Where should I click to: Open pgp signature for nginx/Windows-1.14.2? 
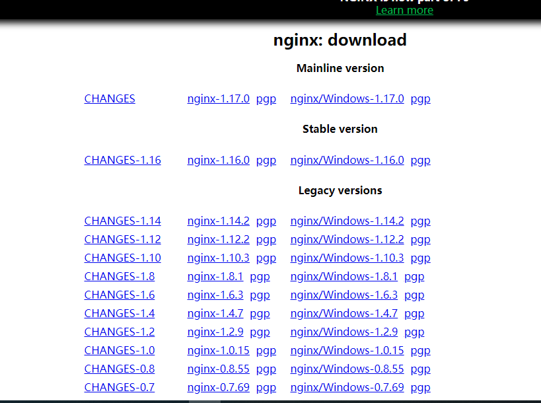[x=421, y=221]
